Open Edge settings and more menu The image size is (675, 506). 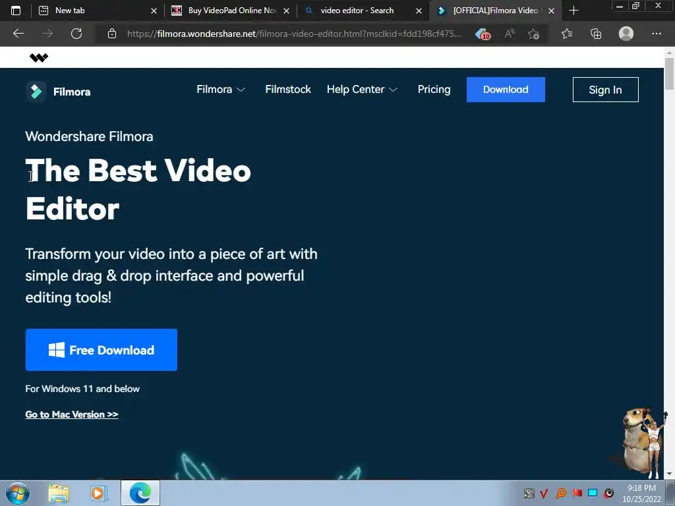(656, 34)
